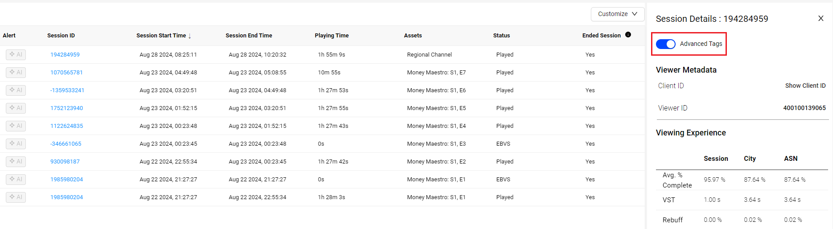Image resolution: width=833 pixels, height=229 pixels.
Task: Click Show Client ID
Action: (805, 86)
